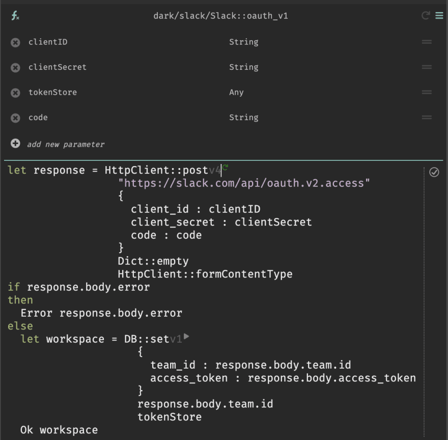Remove the tokenStore parameter

pyautogui.click(x=15, y=93)
